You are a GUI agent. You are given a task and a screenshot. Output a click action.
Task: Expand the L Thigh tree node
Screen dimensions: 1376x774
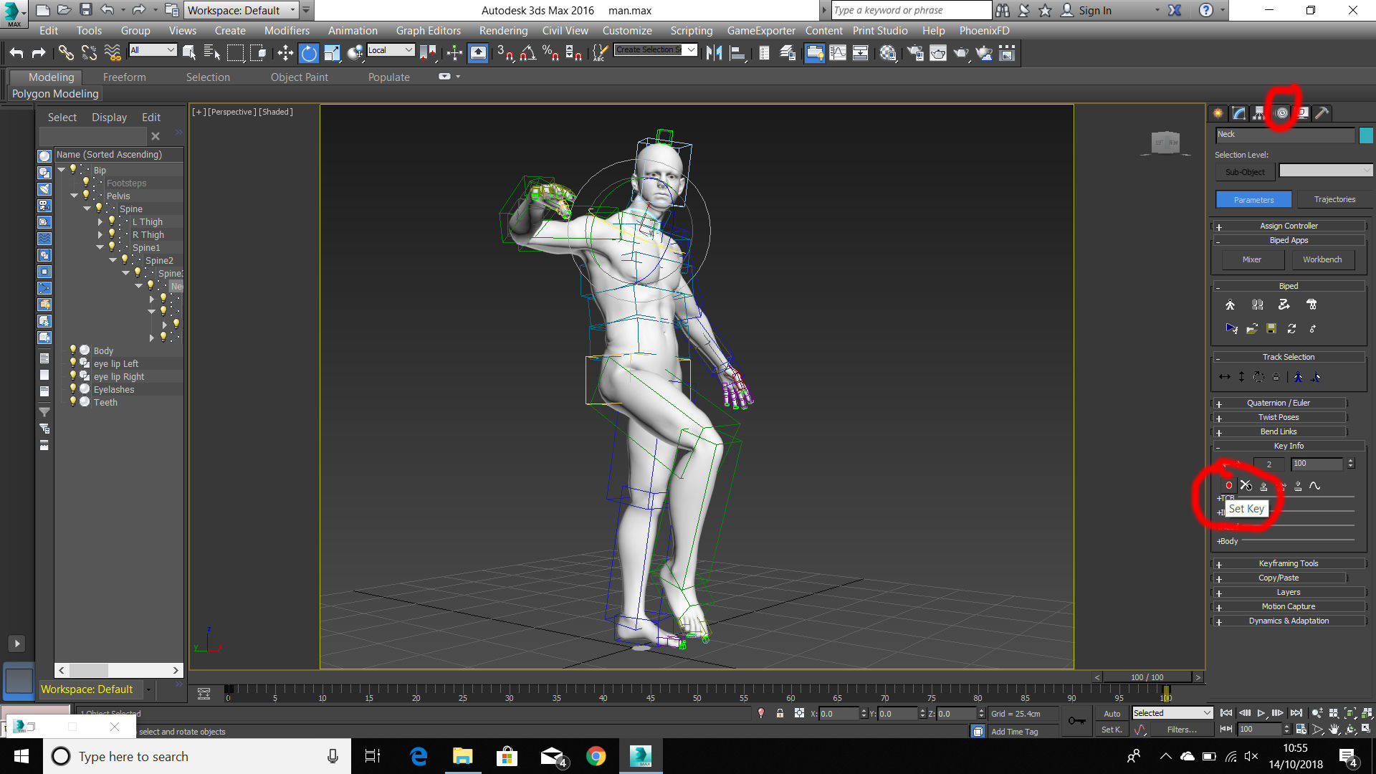tap(100, 222)
